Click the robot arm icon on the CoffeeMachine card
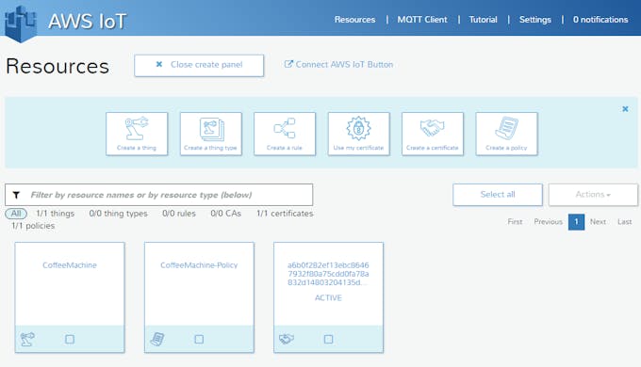Viewport: 641px width, 367px height. (x=27, y=339)
